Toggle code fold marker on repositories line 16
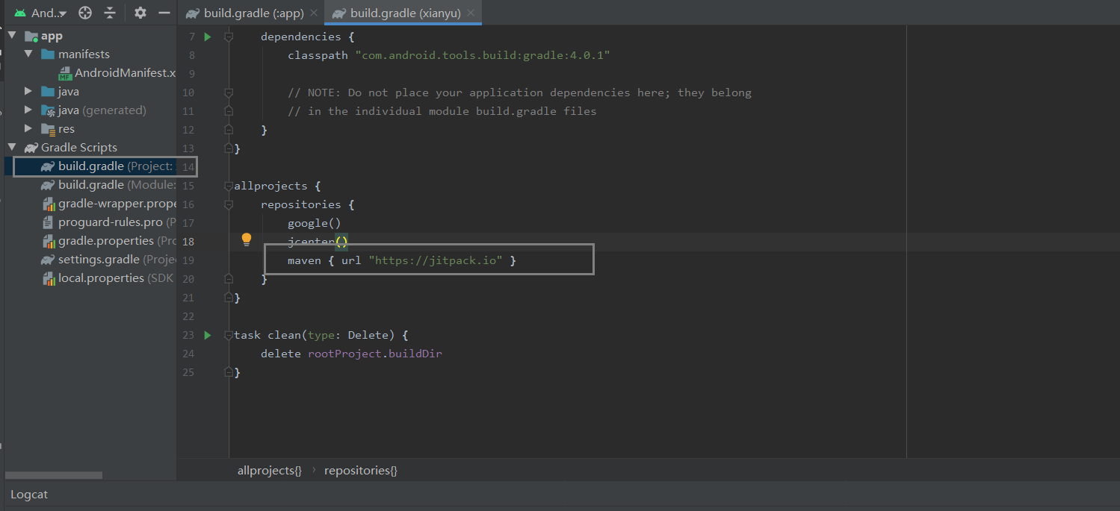Image resolution: width=1120 pixels, height=511 pixels. 229,204
